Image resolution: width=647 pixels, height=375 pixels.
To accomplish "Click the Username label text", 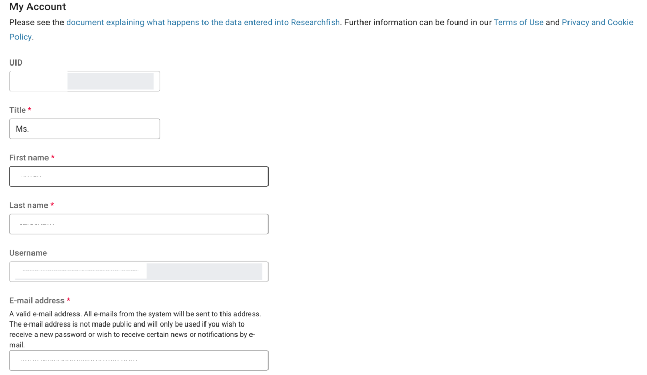I will [28, 253].
